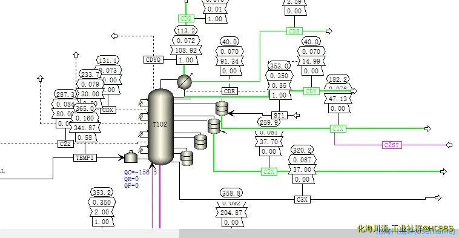
Task: Click the C3X stream product arrow
Action: tap(438, 198)
